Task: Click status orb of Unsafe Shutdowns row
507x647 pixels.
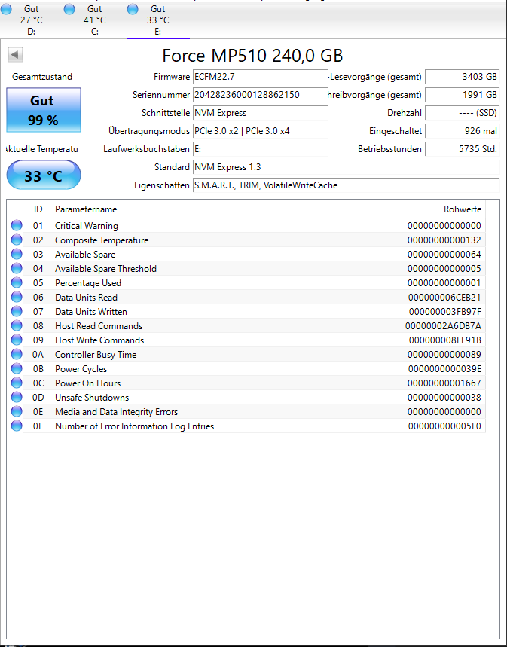Action: pos(17,397)
